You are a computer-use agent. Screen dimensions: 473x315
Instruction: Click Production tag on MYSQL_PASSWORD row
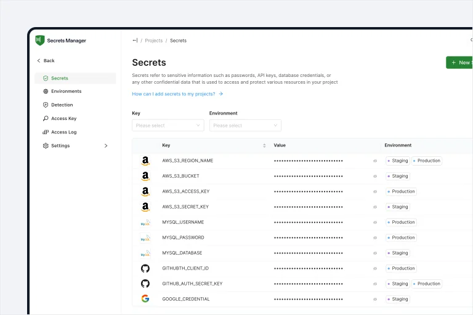[401, 237]
